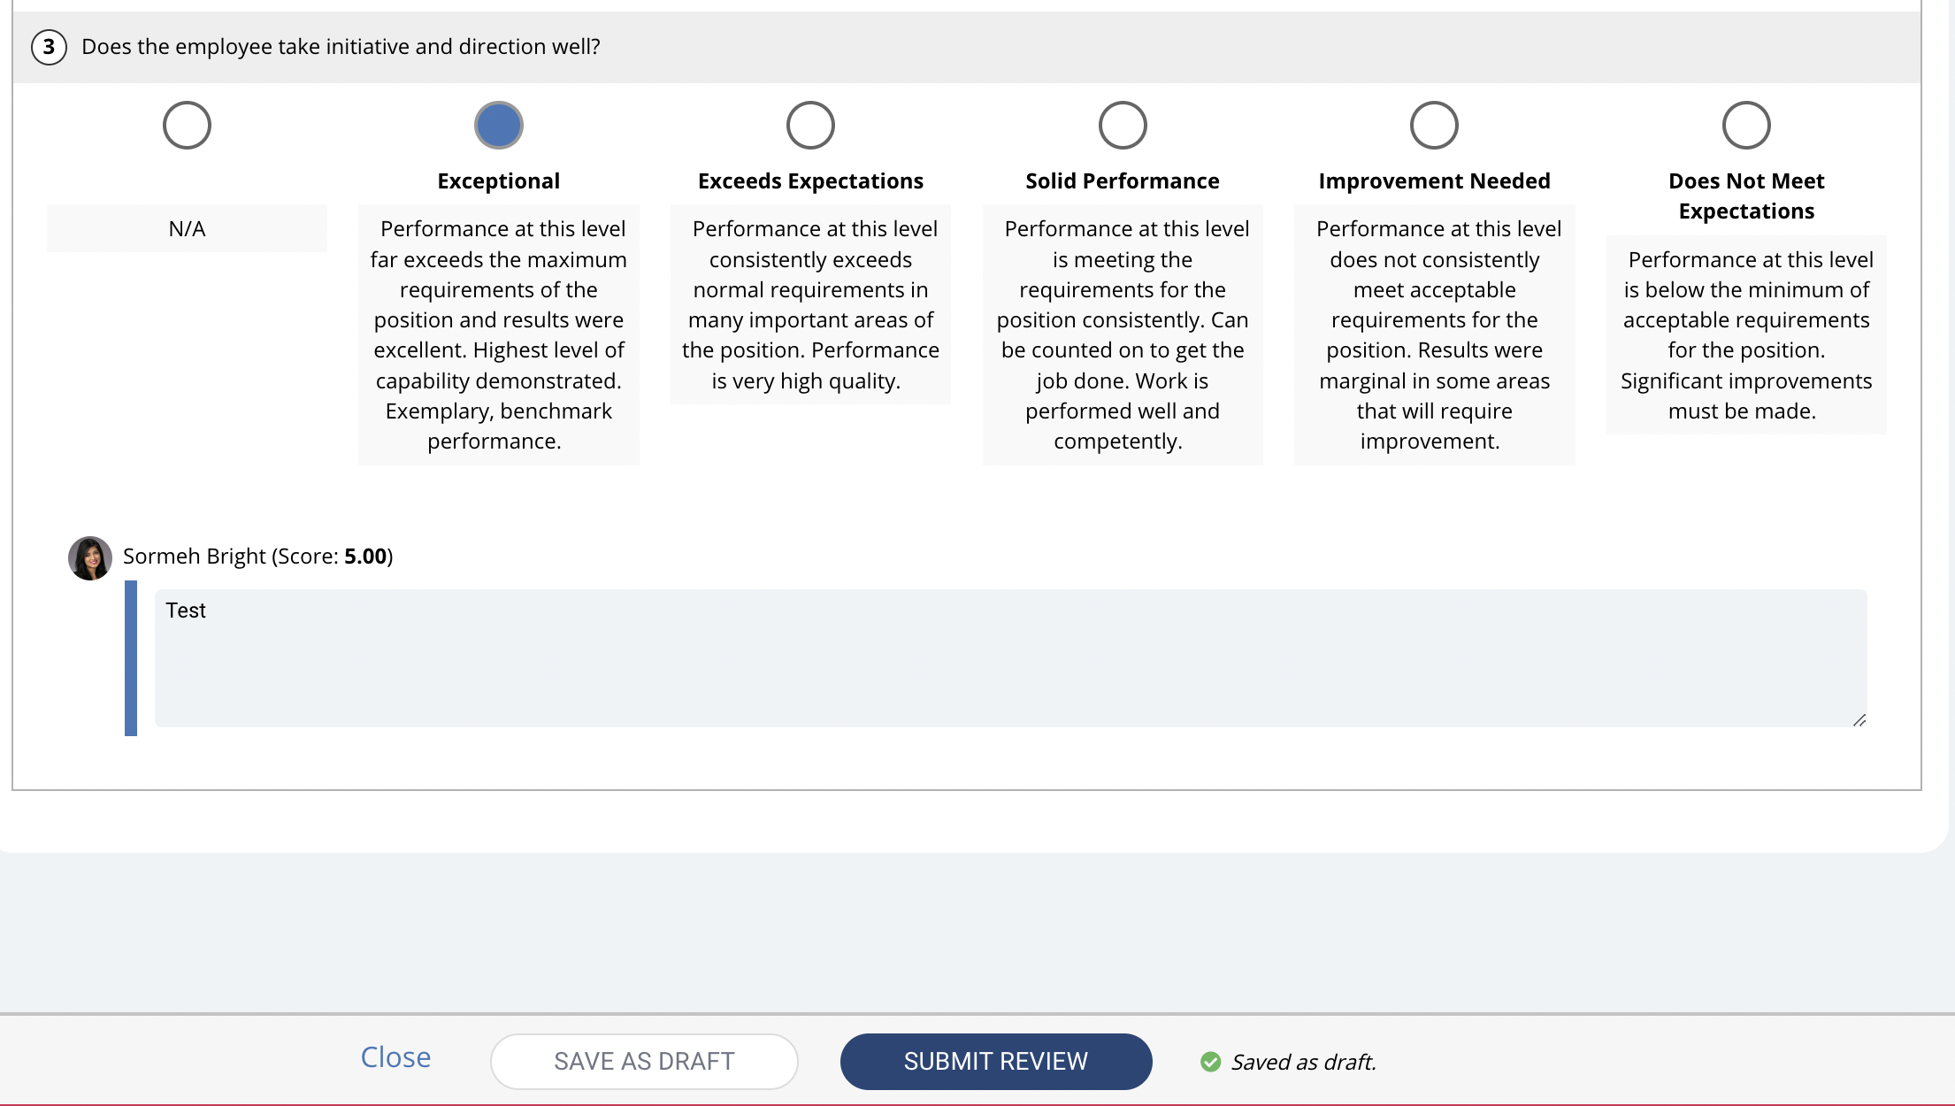Click the Exceptional description box
Image resolution: width=1955 pixels, height=1106 pixels.
coord(499,334)
